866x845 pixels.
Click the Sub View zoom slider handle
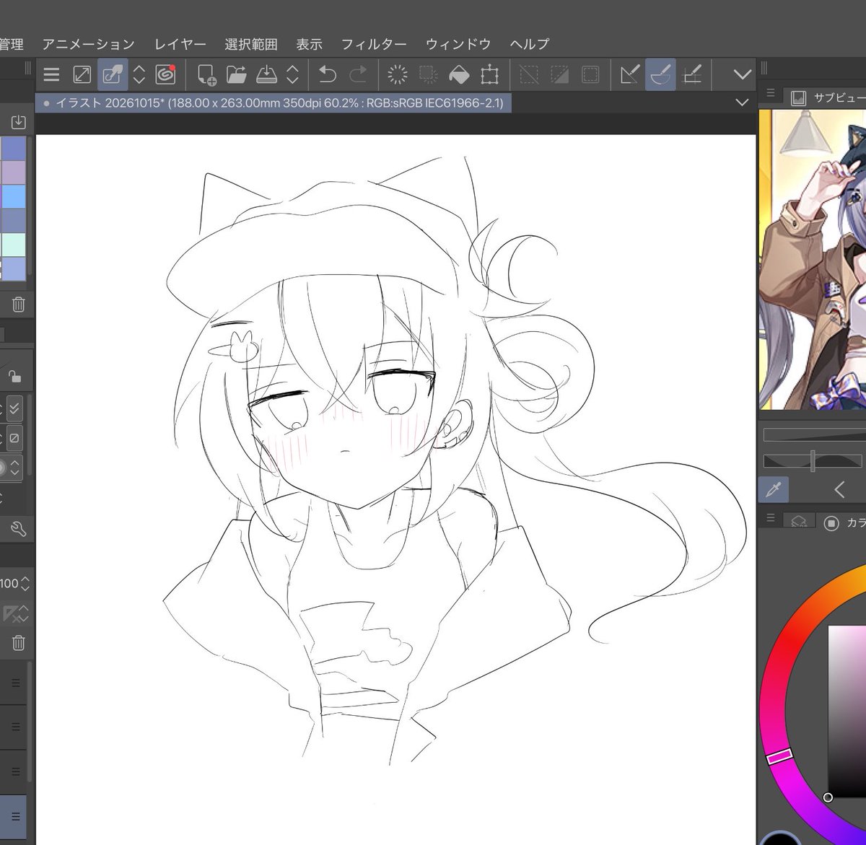click(813, 461)
